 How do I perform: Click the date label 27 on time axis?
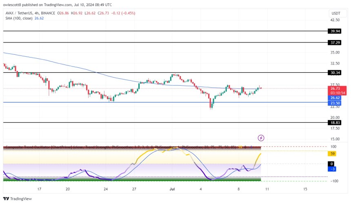134,189
